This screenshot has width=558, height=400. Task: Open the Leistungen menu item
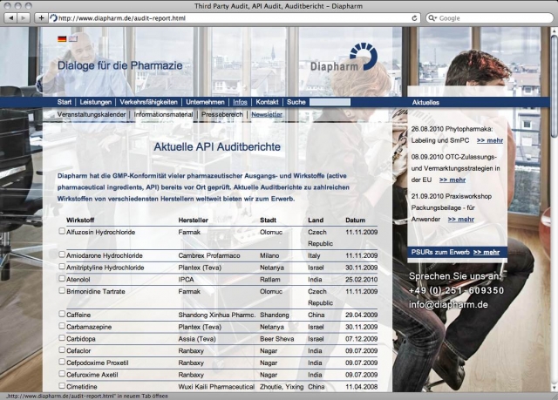pyautogui.click(x=95, y=103)
